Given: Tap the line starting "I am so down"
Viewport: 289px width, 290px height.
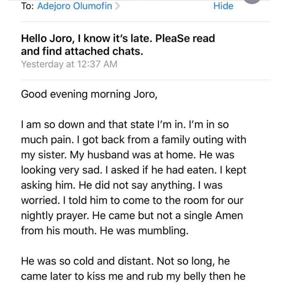Looking at the screenshot, I should (125, 124).
